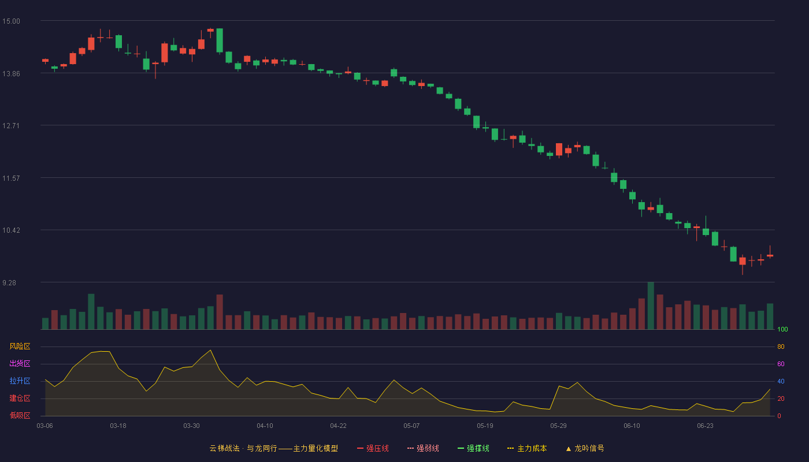The height and width of the screenshot is (462, 809).
Task: Toggle the 强撑线 legend series
Action: [473, 448]
